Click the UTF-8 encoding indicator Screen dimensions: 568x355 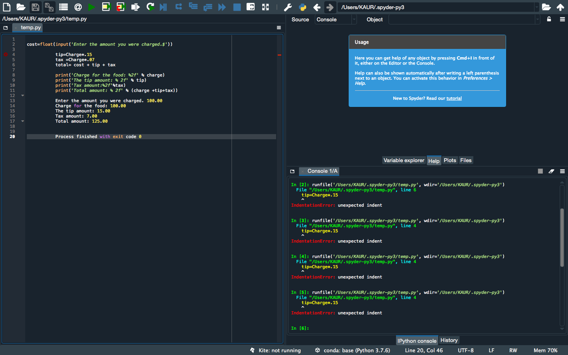pyautogui.click(x=466, y=350)
